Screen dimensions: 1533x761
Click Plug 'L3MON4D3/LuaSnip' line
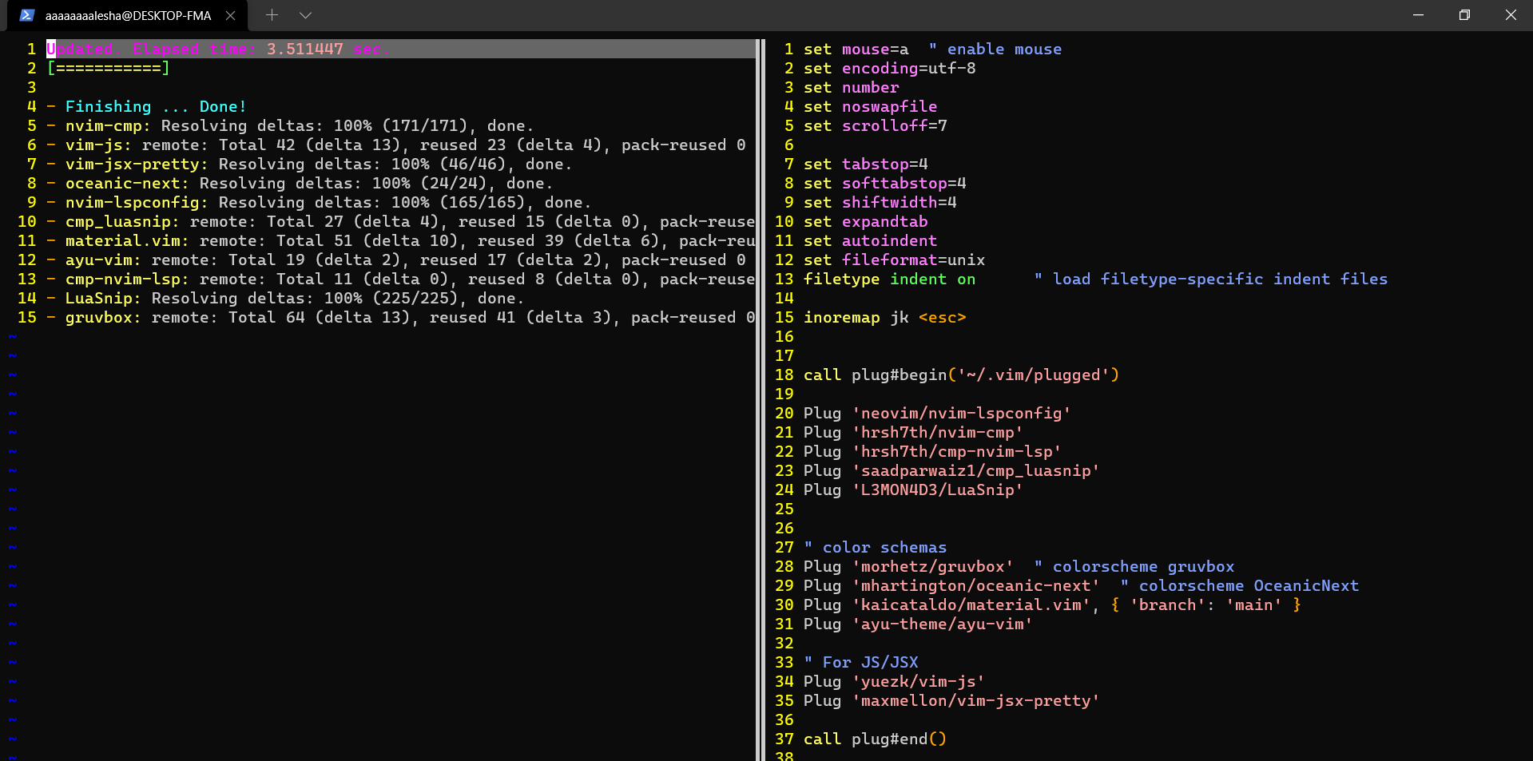[913, 490]
